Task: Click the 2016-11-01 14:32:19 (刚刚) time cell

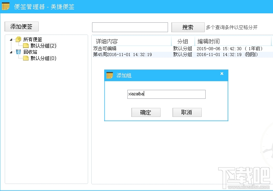Action: point(227,55)
